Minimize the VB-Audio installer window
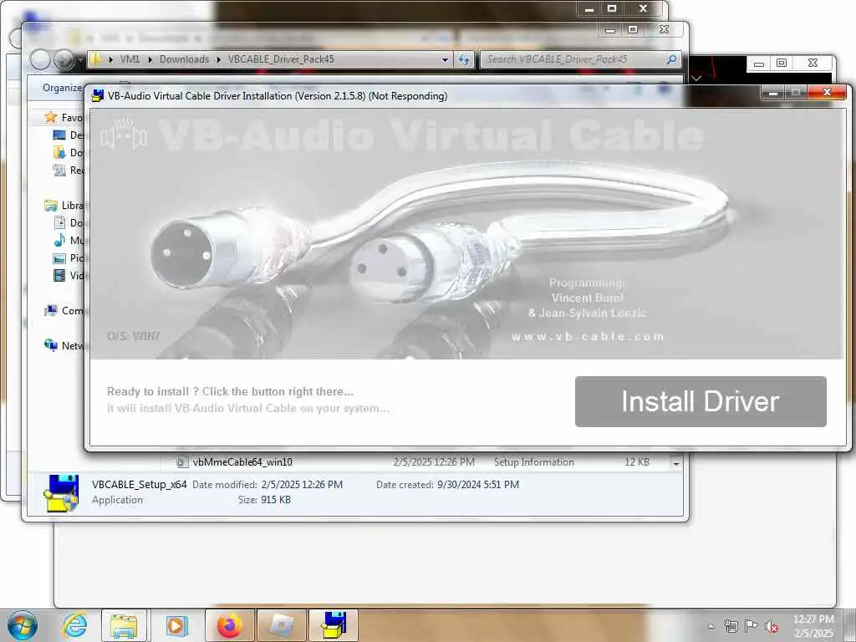This screenshot has height=642, width=856. click(x=772, y=93)
